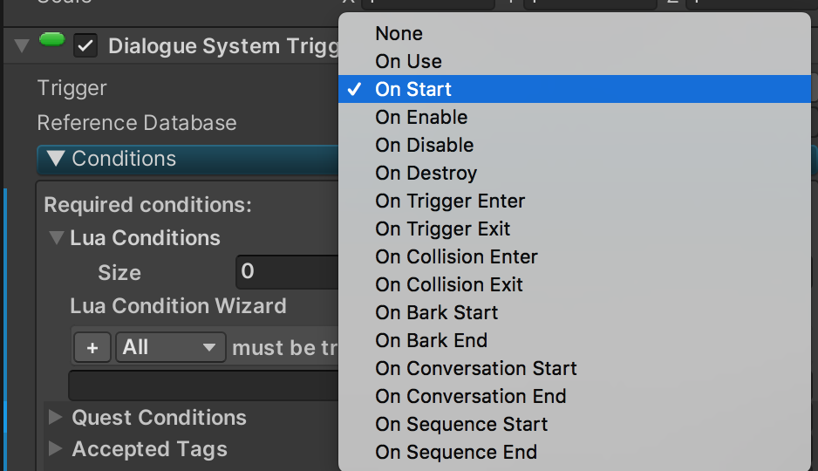Click the Lua Conditions Size field
This screenshot has height=471, width=818.
tap(288, 272)
